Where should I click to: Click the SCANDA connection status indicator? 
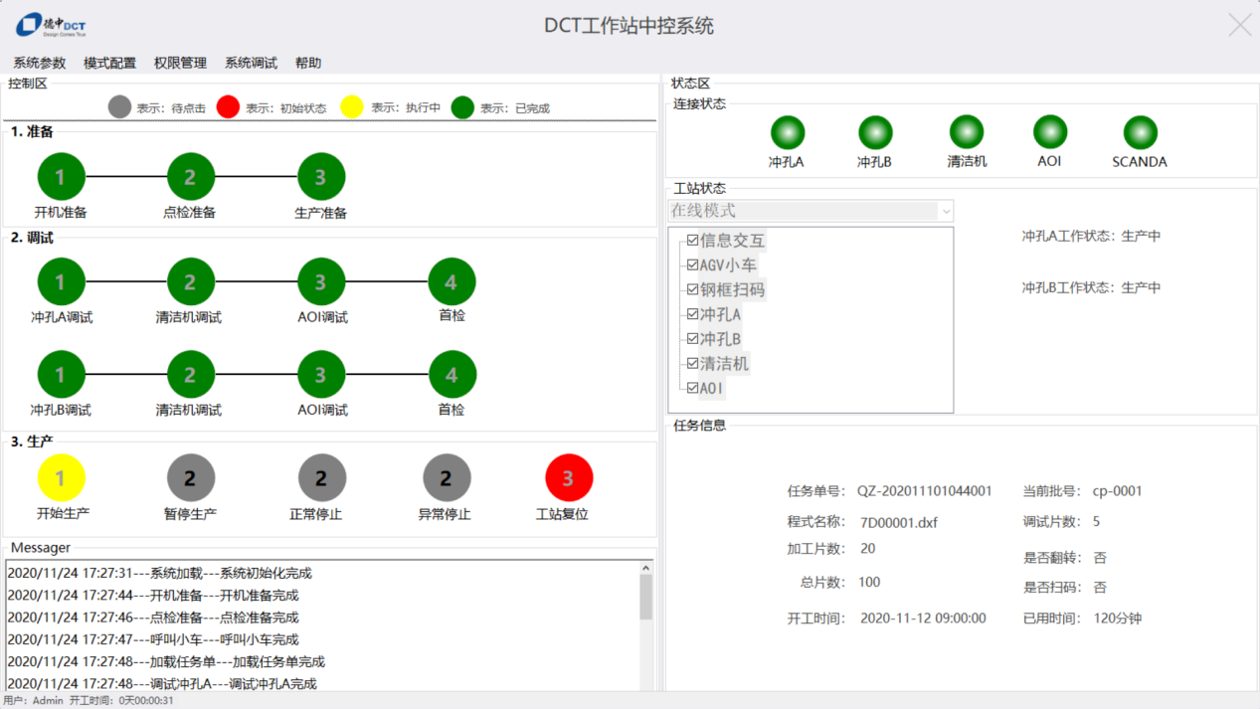(1140, 133)
